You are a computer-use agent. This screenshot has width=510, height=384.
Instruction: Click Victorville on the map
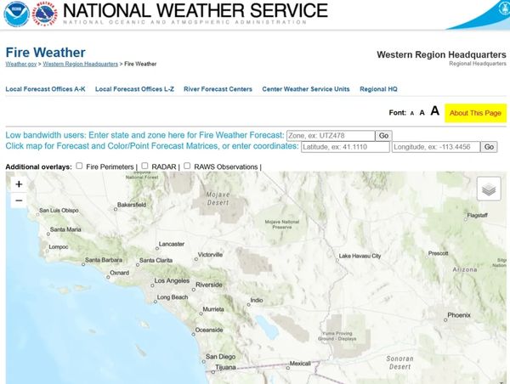(x=210, y=255)
